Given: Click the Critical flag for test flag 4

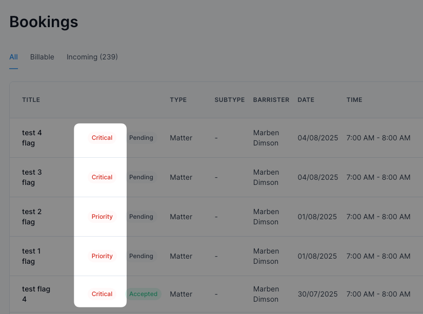Looking at the screenshot, I should tap(102, 294).
